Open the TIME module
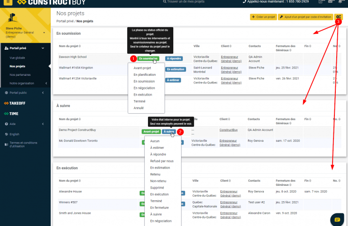The image size is (348, 226). 11,114
